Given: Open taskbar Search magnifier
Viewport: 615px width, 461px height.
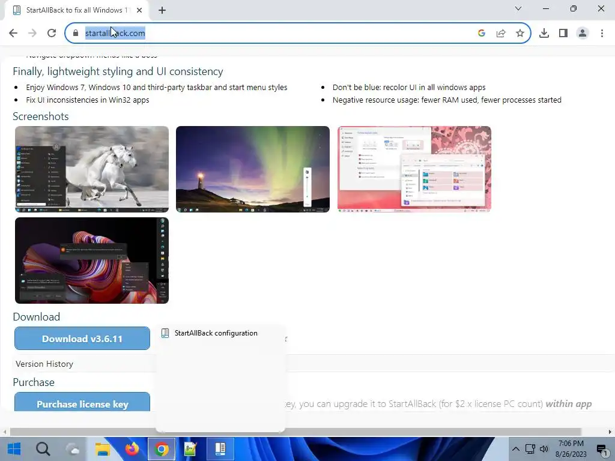Looking at the screenshot, I should pyautogui.click(x=43, y=449).
